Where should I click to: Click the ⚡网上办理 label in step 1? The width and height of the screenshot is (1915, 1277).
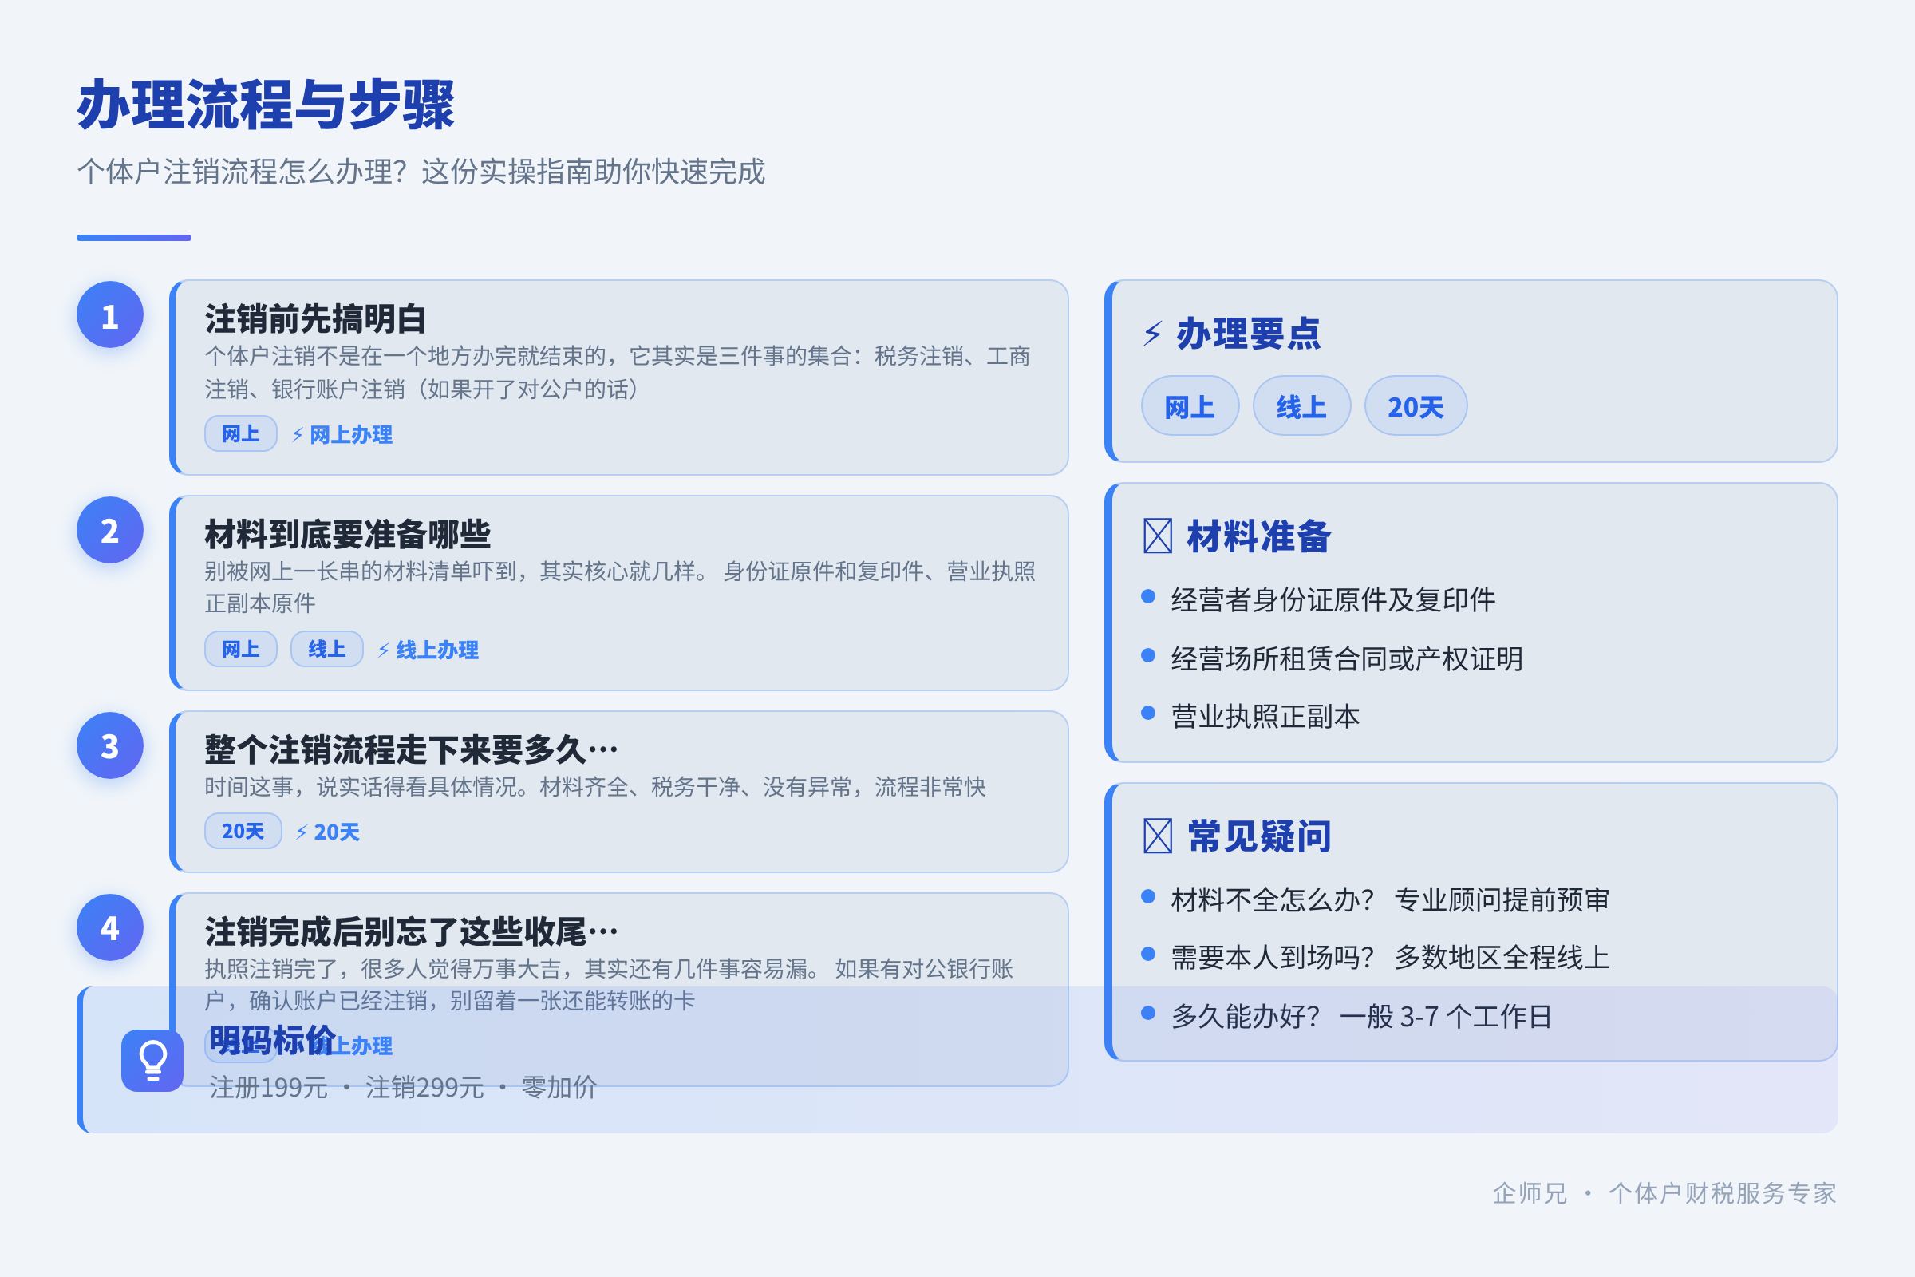(342, 434)
